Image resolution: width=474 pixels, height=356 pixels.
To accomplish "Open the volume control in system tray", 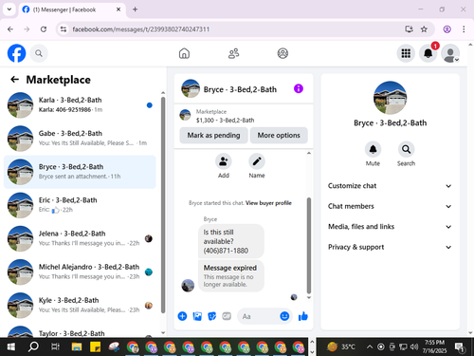I will (414, 347).
